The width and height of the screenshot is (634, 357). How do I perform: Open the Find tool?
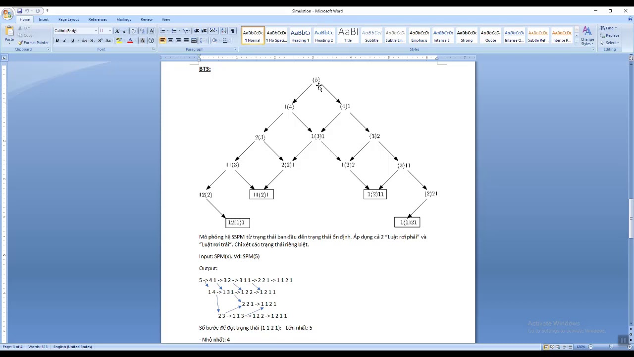click(608, 28)
